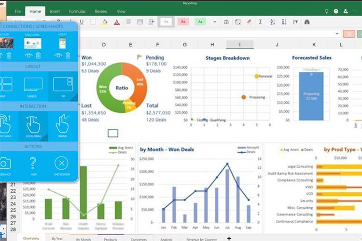Image resolution: width=362 pixels, height=241 pixels.
Task: Toggle underline formatting in the ribbon
Action: (x=82, y=22)
